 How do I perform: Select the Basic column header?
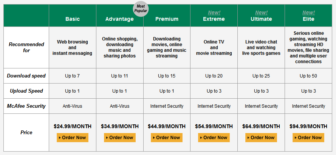click(x=73, y=19)
